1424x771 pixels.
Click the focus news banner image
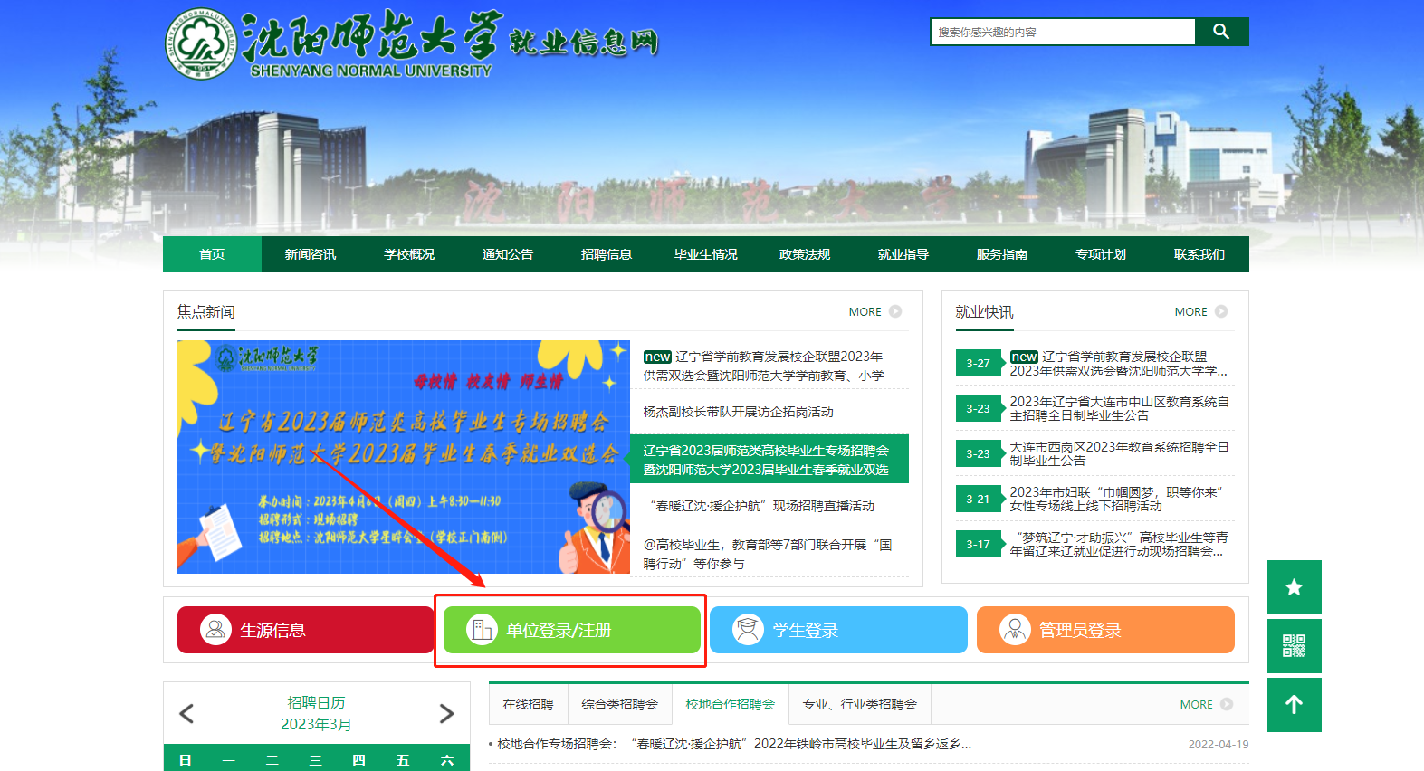point(404,457)
